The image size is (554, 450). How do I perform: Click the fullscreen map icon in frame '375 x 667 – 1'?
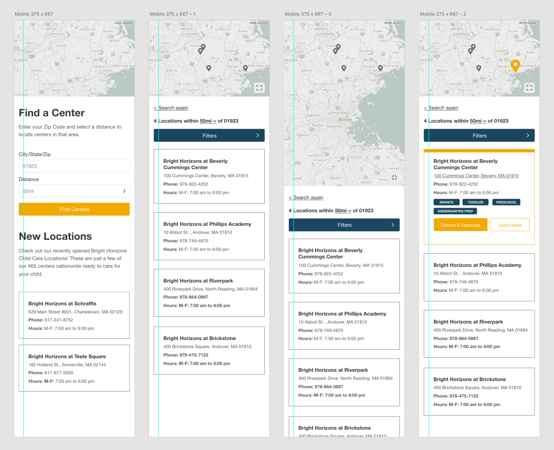tap(259, 88)
